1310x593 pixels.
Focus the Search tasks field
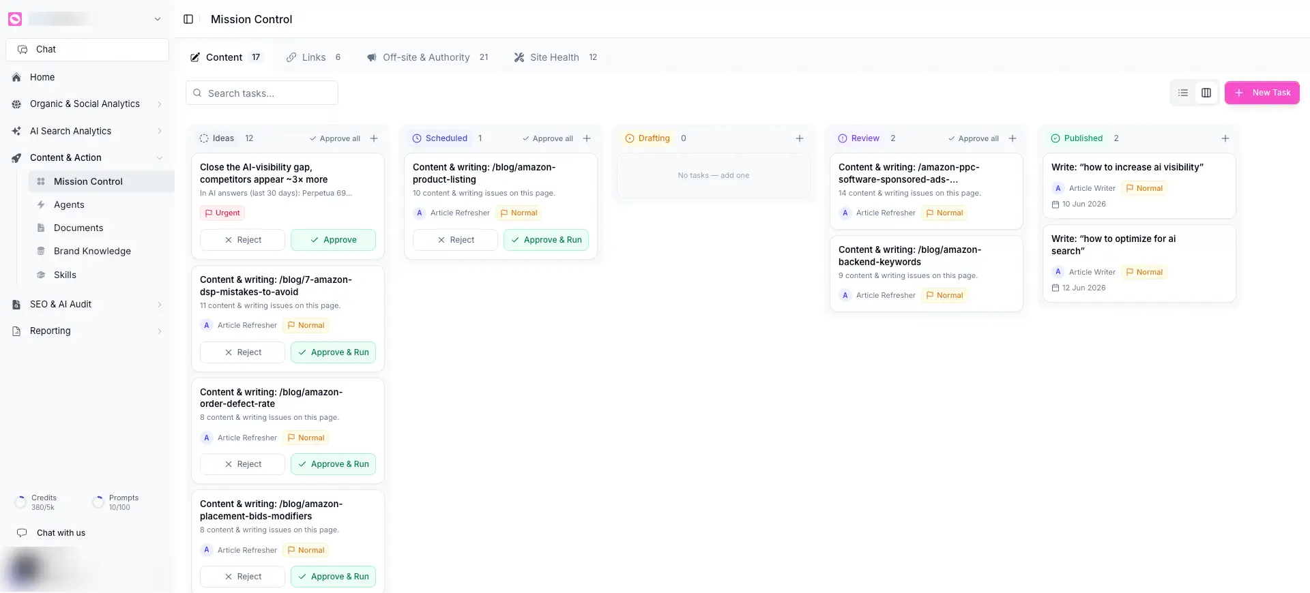pyautogui.click(x=262, y=93)
